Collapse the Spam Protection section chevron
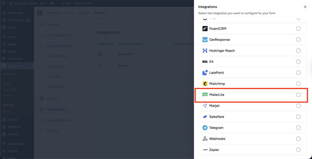The height and width of the screenshot is (159, 312). (x=79, y=46)
